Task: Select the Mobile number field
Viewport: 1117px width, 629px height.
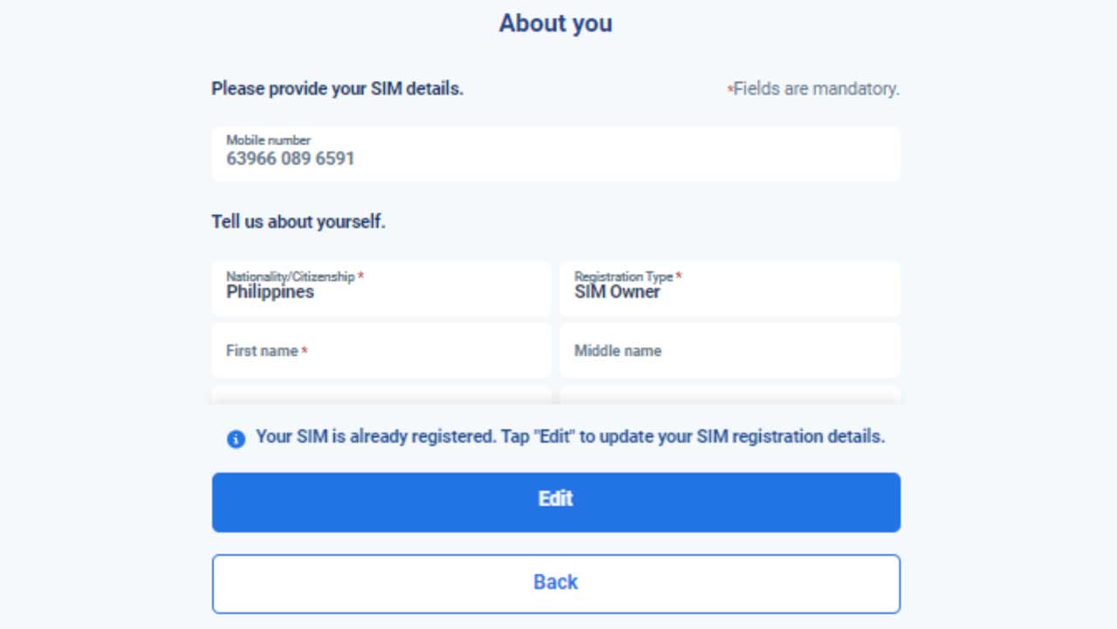Action: 556,154
